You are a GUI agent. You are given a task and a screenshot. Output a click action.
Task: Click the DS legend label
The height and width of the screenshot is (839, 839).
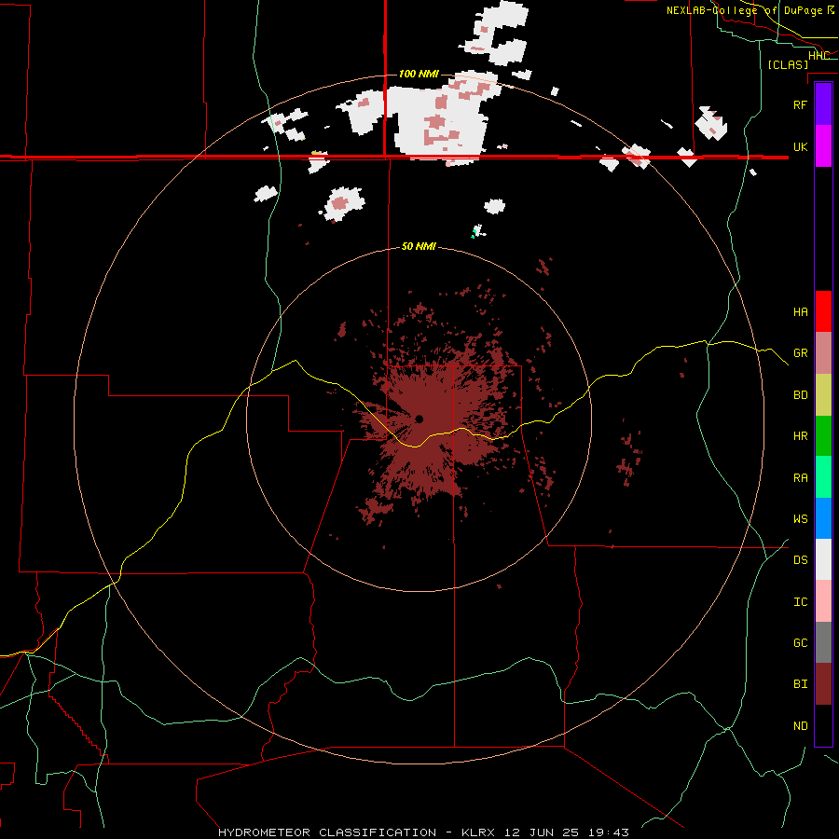coord(801,559)
